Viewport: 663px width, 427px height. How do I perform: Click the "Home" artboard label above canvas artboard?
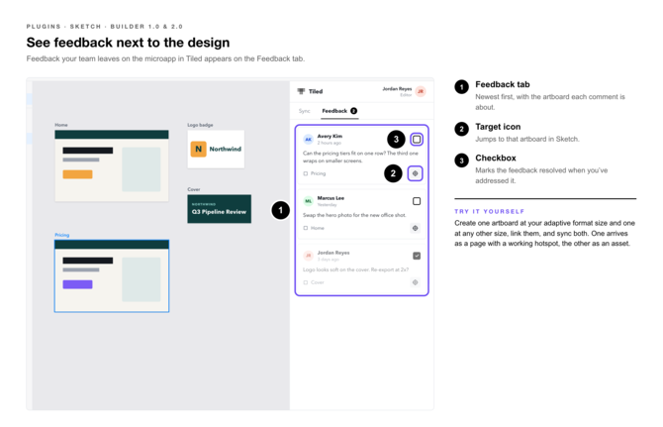[x=61, y=125]
